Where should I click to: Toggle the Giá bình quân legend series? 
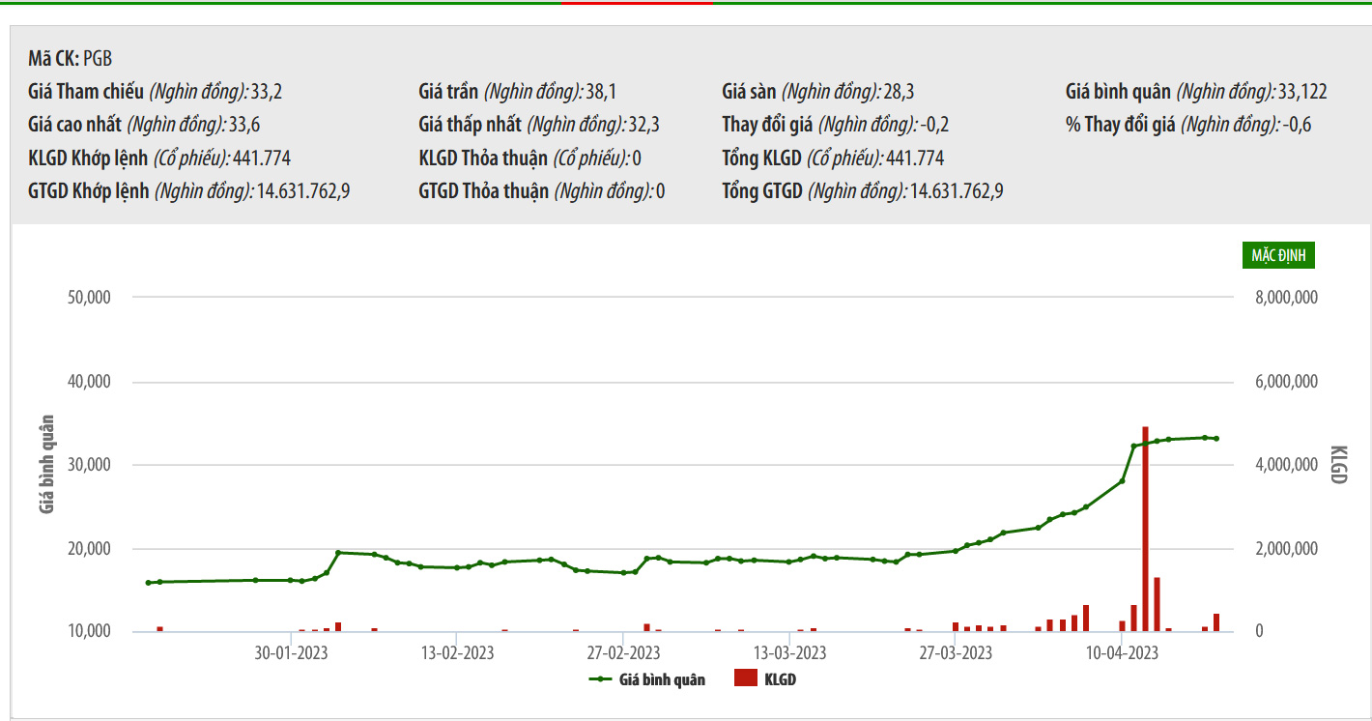point(662,679)
